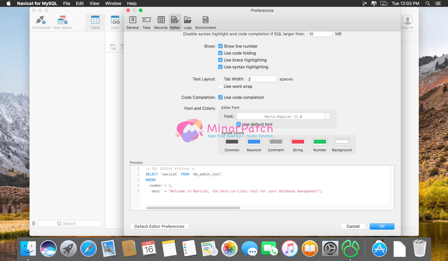Open the Records preferences pane
The height and width of the screenshot is (261, 448).
tap(161, 22)
